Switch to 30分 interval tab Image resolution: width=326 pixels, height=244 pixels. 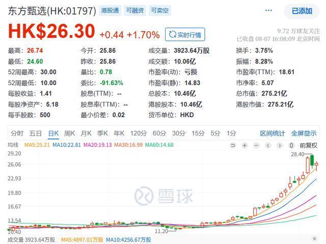[179, 133]
